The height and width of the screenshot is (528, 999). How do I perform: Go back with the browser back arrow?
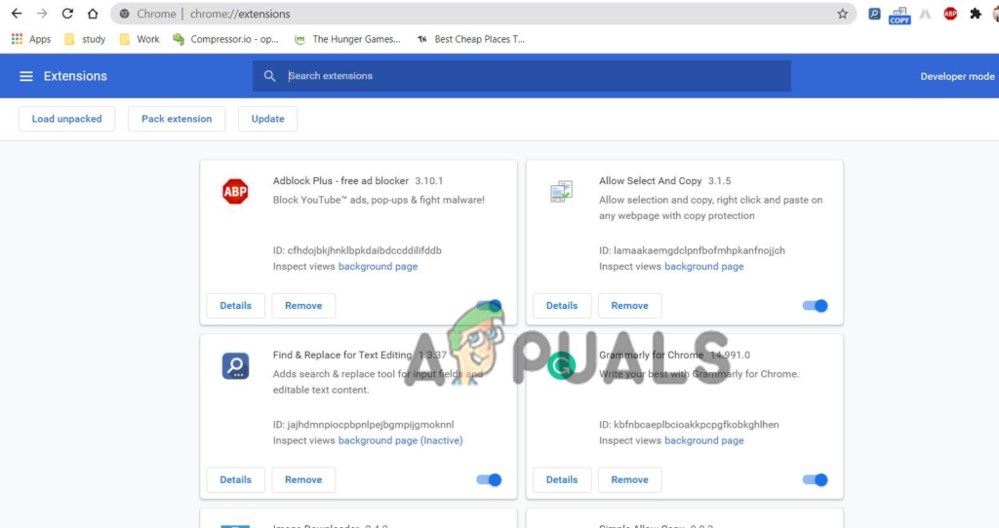[17, 14]
